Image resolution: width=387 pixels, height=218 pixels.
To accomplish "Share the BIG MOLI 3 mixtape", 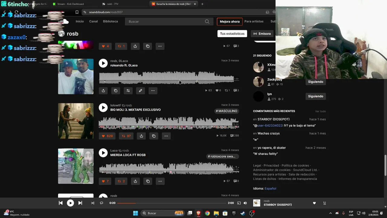I will click(141, 136).
